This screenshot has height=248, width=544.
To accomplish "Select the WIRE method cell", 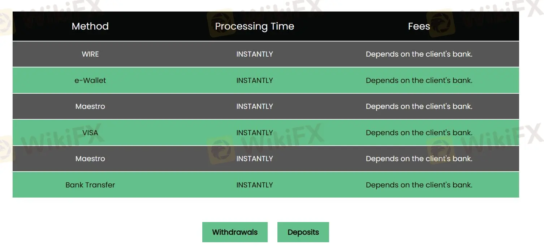I will (x=90, y=54).
